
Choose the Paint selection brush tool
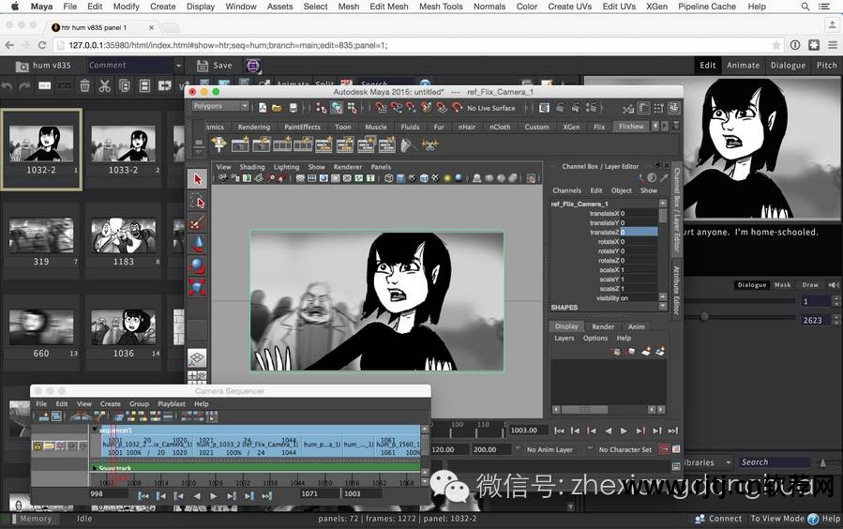[197, 223]
